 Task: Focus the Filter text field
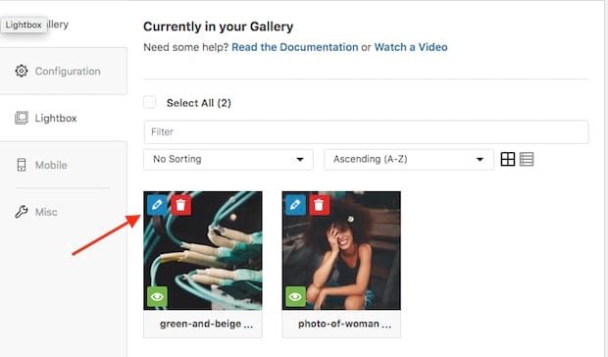tap(366, 131)
